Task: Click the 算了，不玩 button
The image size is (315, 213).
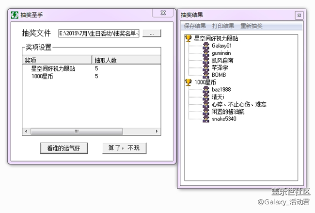Action: [124, 148]
